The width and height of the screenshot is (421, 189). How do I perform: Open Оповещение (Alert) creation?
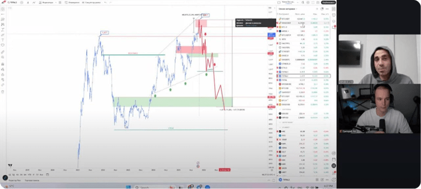tap(72, 3)
